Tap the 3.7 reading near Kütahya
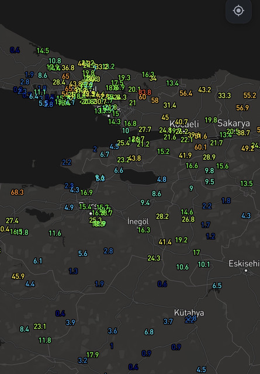Image resolution: width=260 pixels, height=374 pixels. point(168,321)
